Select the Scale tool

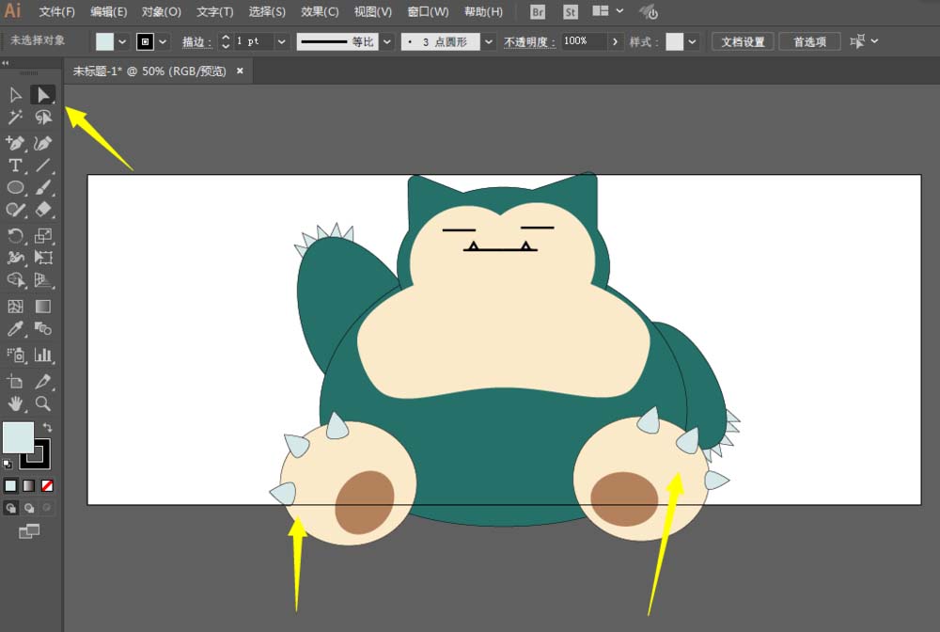point(43,236)
